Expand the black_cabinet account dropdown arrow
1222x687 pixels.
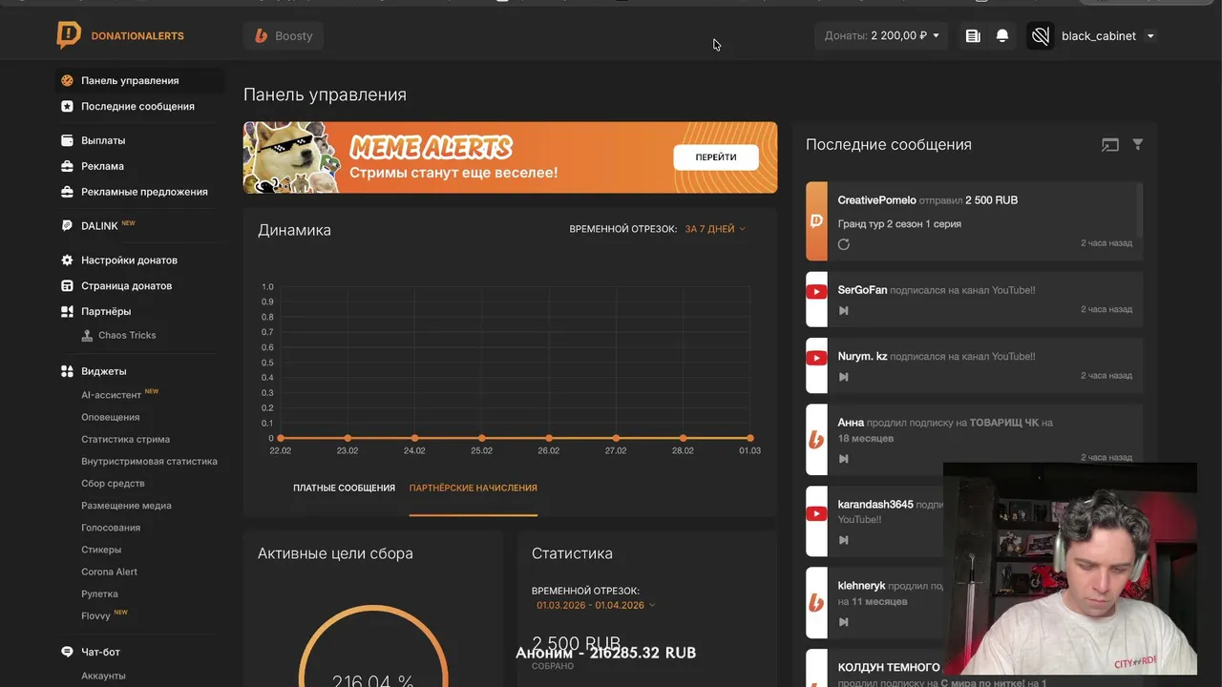coord(1150,36)
